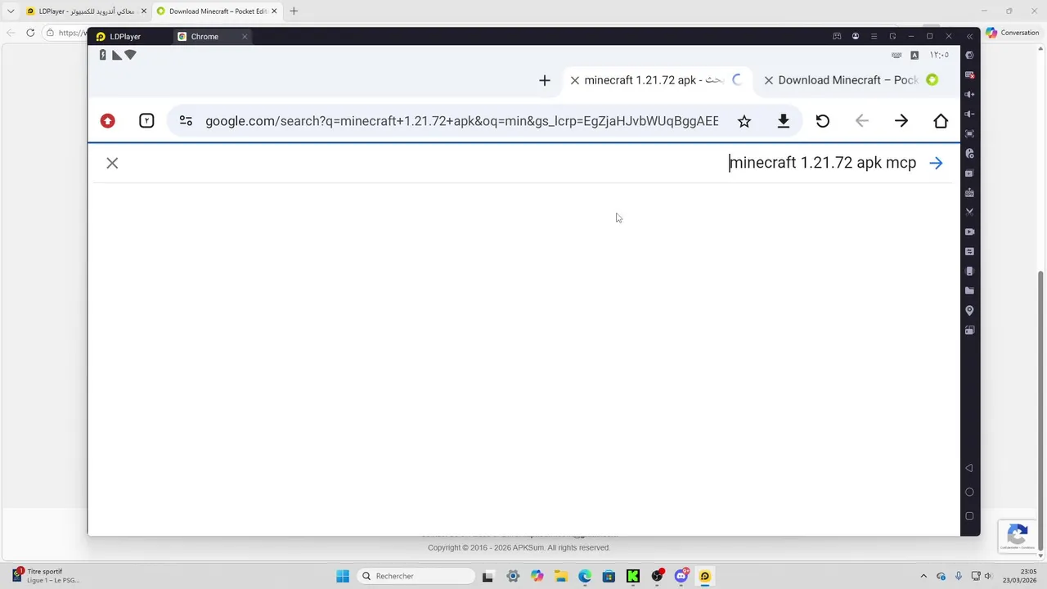Close the Chrome app tab in LDPlayer

(x=244, y=37)
